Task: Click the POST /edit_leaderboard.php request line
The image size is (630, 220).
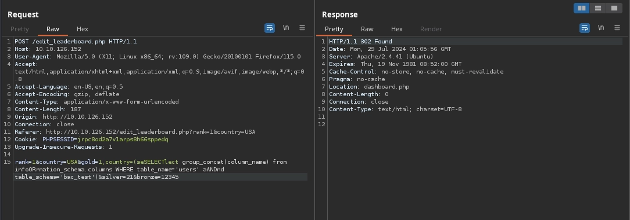Action: click(x=76, y=41)
